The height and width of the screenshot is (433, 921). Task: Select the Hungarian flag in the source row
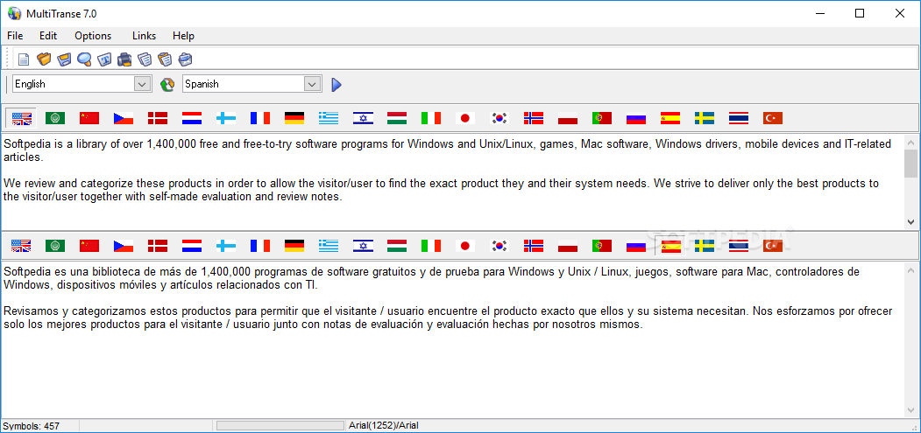397,118
